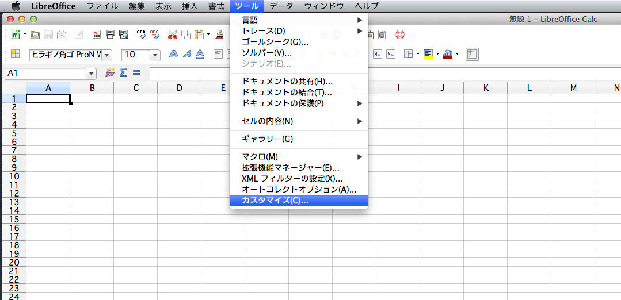
Task: Select row 10 header
Action: pos(13,176)
